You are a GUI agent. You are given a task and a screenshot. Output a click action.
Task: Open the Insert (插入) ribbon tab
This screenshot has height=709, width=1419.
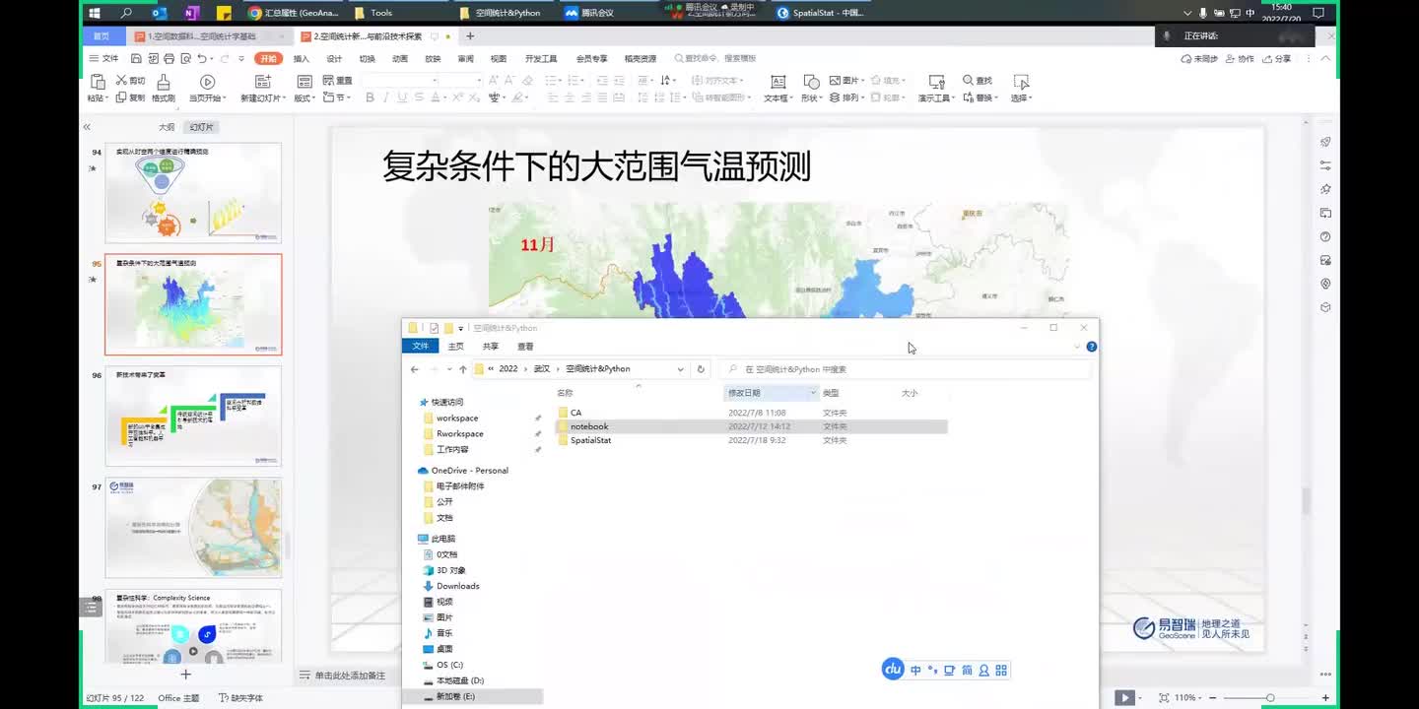click(x=302, y=59)
